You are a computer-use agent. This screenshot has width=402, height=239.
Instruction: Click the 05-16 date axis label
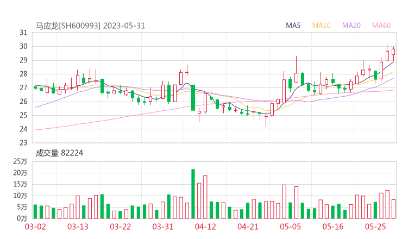tap(333, 227)
